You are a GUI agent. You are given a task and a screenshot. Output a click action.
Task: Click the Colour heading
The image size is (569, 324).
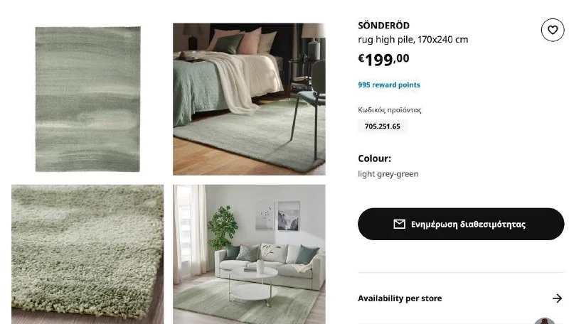[x=374, y=158]
